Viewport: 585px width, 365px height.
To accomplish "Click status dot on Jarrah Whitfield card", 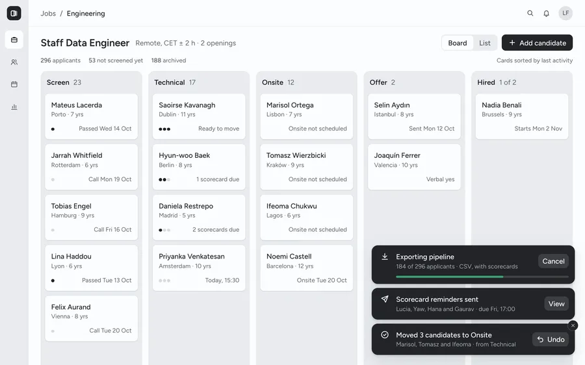I will click(x=53, y=180).
